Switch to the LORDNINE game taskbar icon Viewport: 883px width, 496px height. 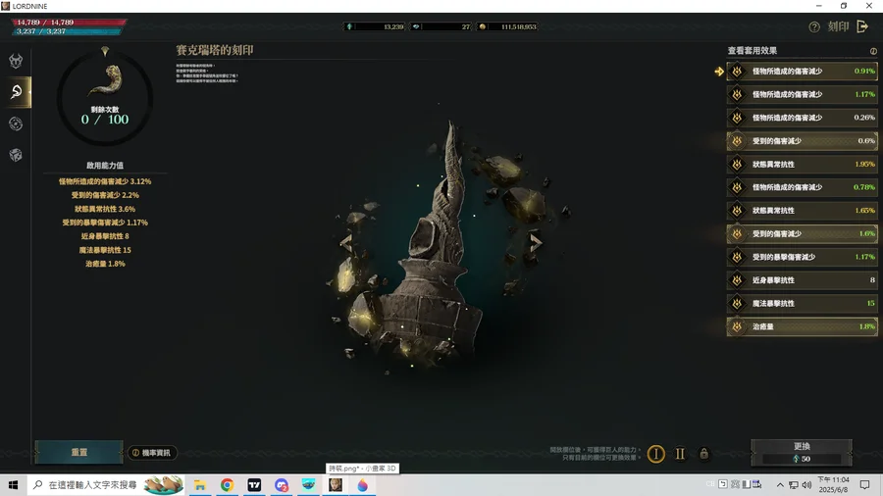pos(336,485)
